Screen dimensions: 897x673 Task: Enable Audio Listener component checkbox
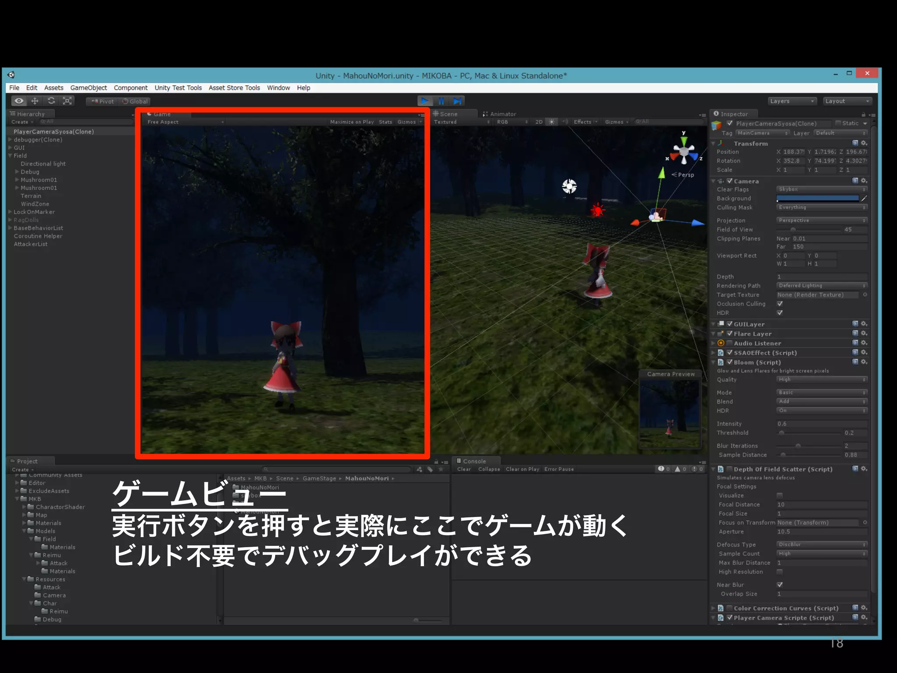pos(730,343)
